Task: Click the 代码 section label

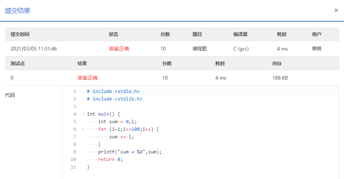Action: [10, 95]
